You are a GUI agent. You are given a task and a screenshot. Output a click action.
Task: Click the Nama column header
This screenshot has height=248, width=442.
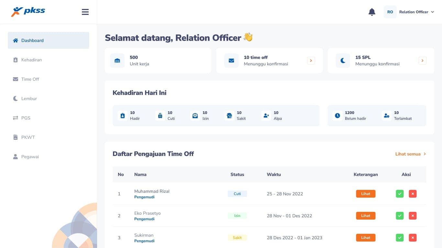[x=140, y=174]
